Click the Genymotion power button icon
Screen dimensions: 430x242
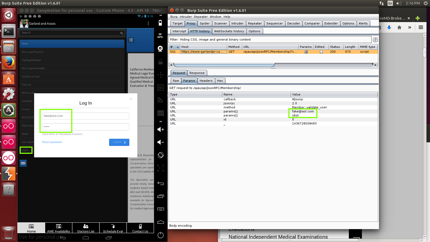(160, 235)
